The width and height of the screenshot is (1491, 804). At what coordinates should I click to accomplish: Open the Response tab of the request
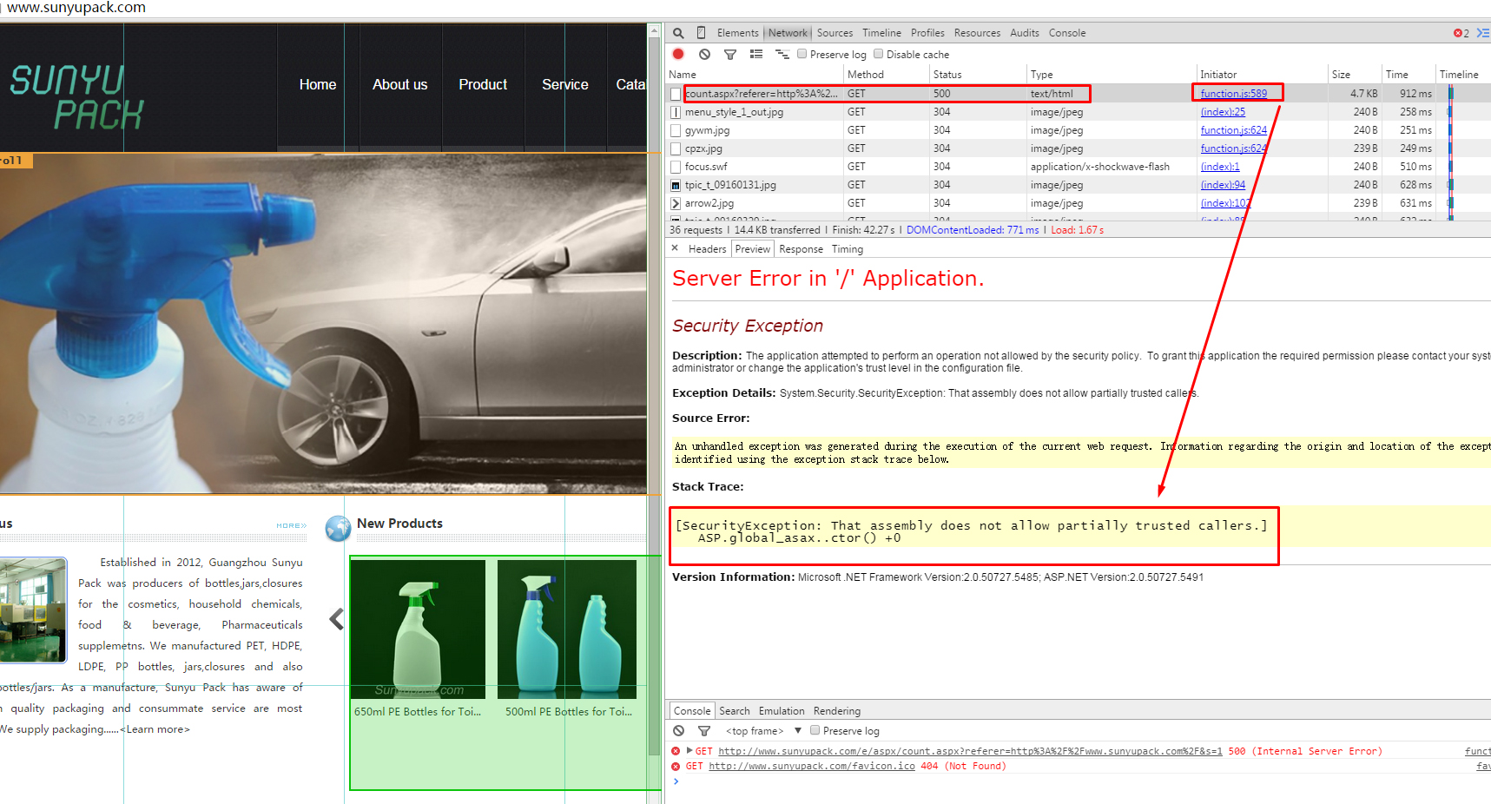coord(801,249)
